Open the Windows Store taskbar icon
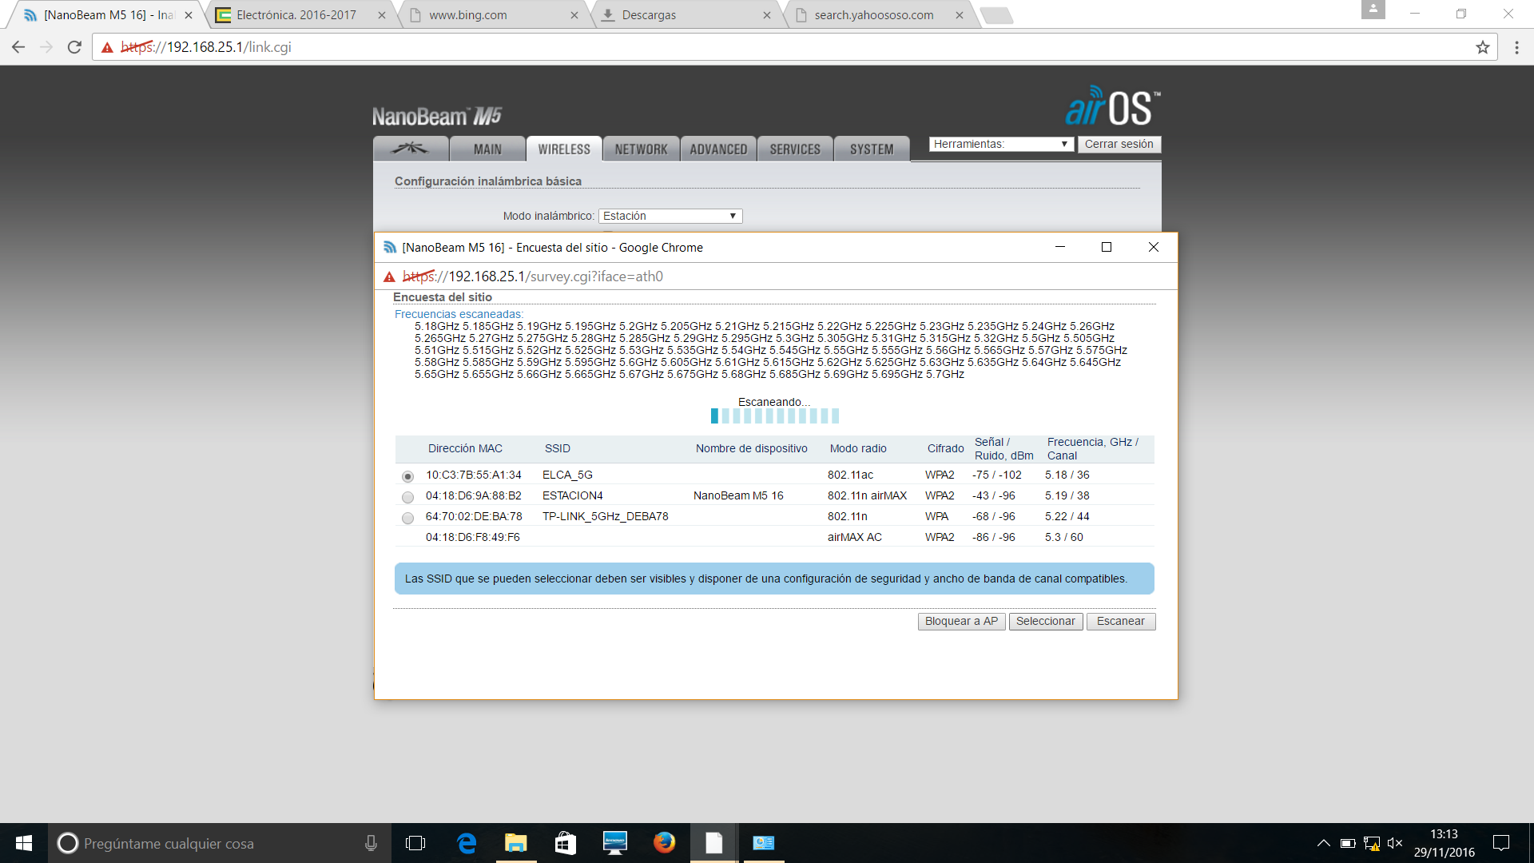 pos(566,843)
